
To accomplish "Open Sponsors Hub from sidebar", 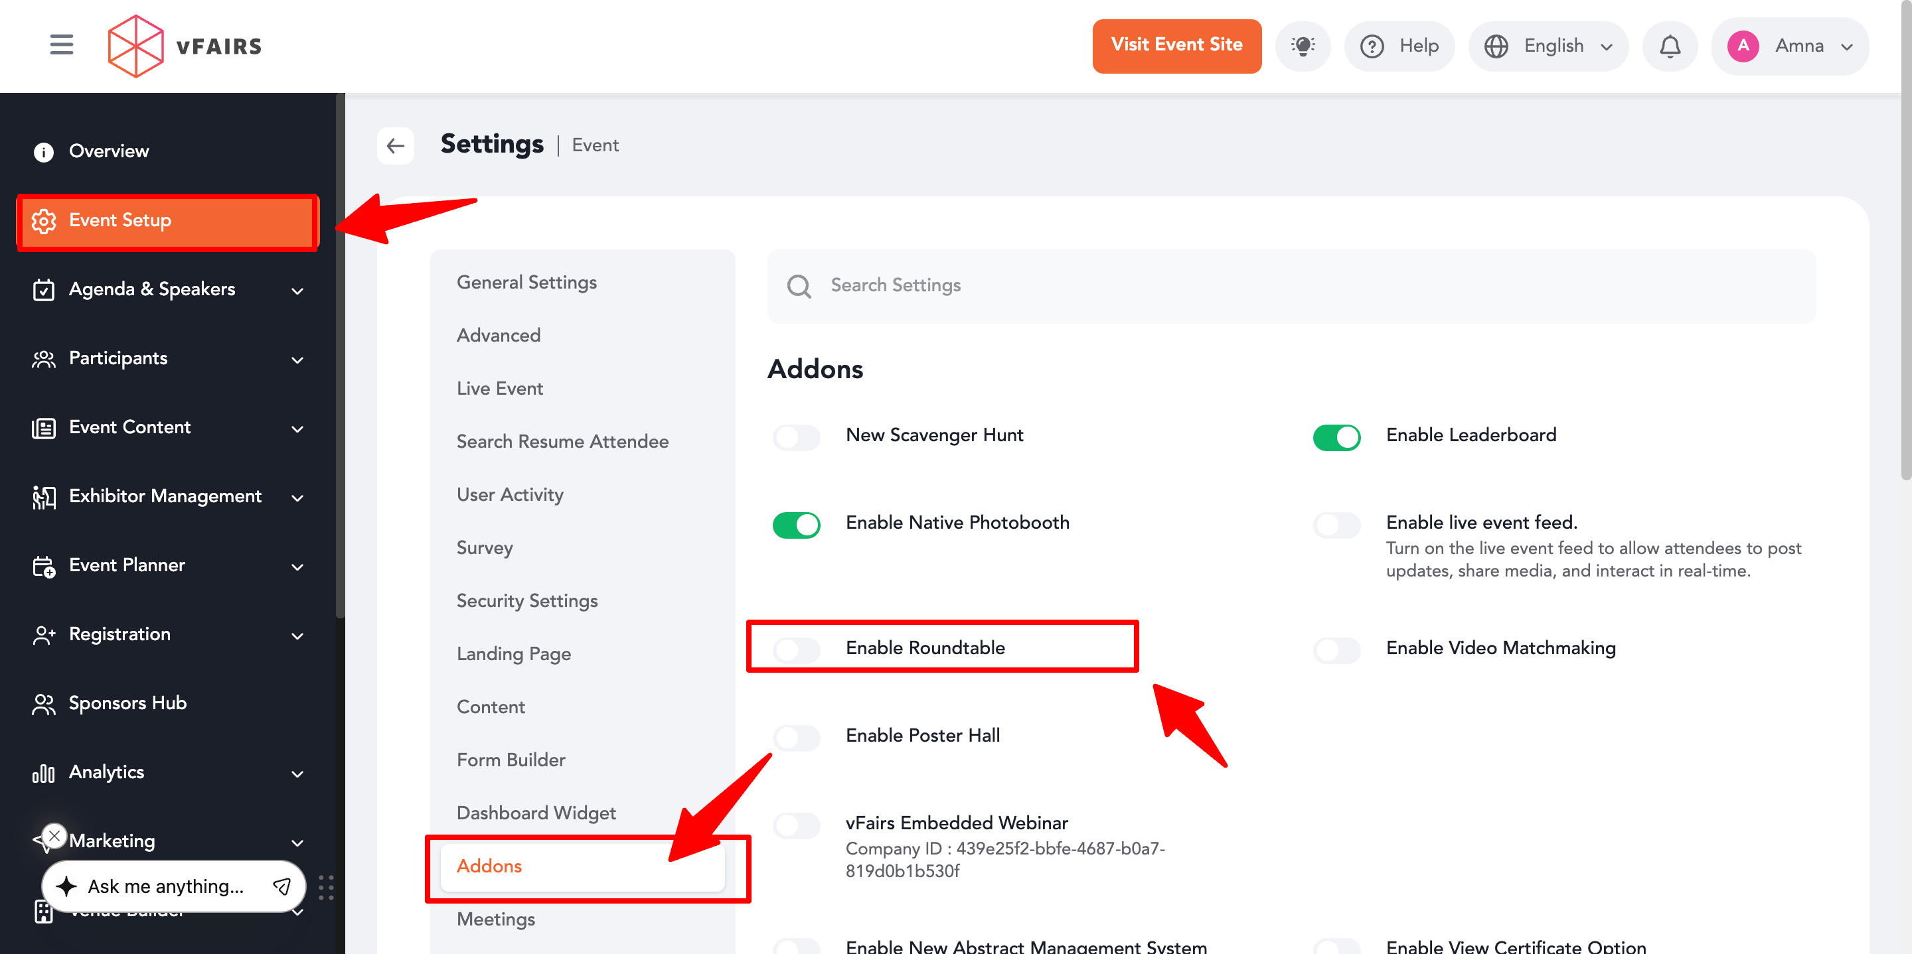I will [127, 703].
